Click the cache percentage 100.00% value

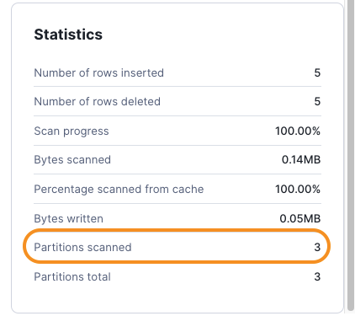[298, 189]
